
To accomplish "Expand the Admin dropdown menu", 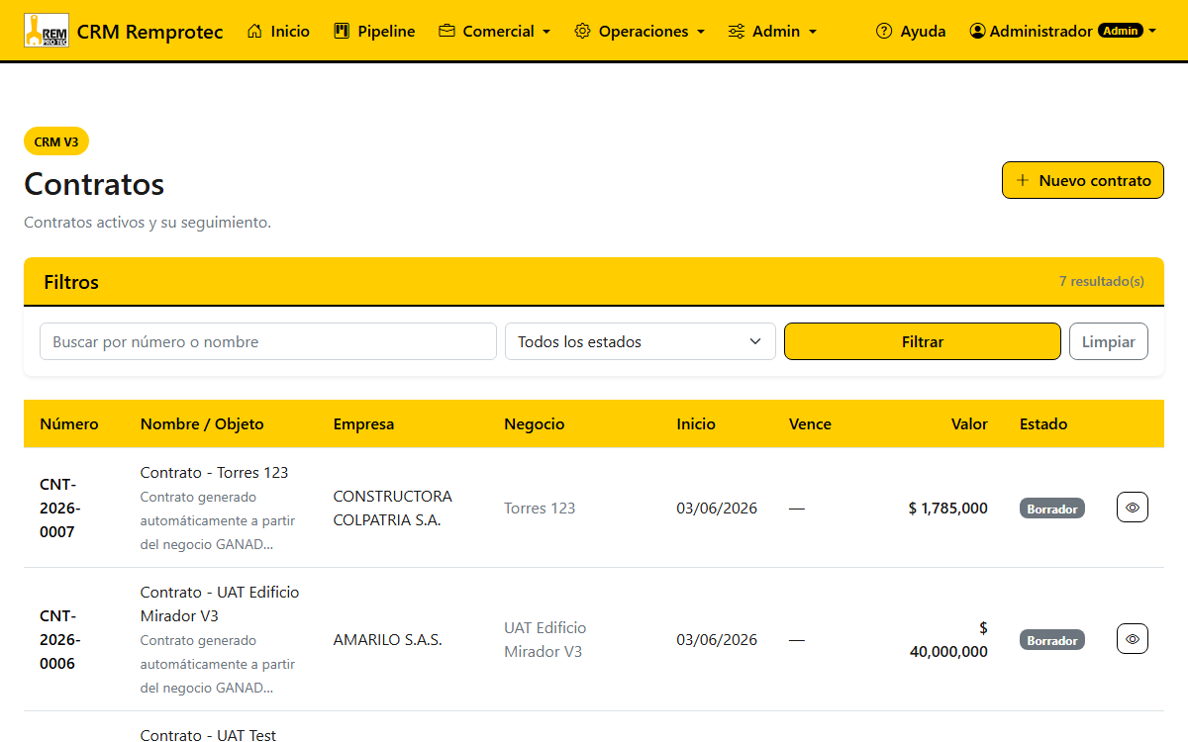I will tap(772, 31).
